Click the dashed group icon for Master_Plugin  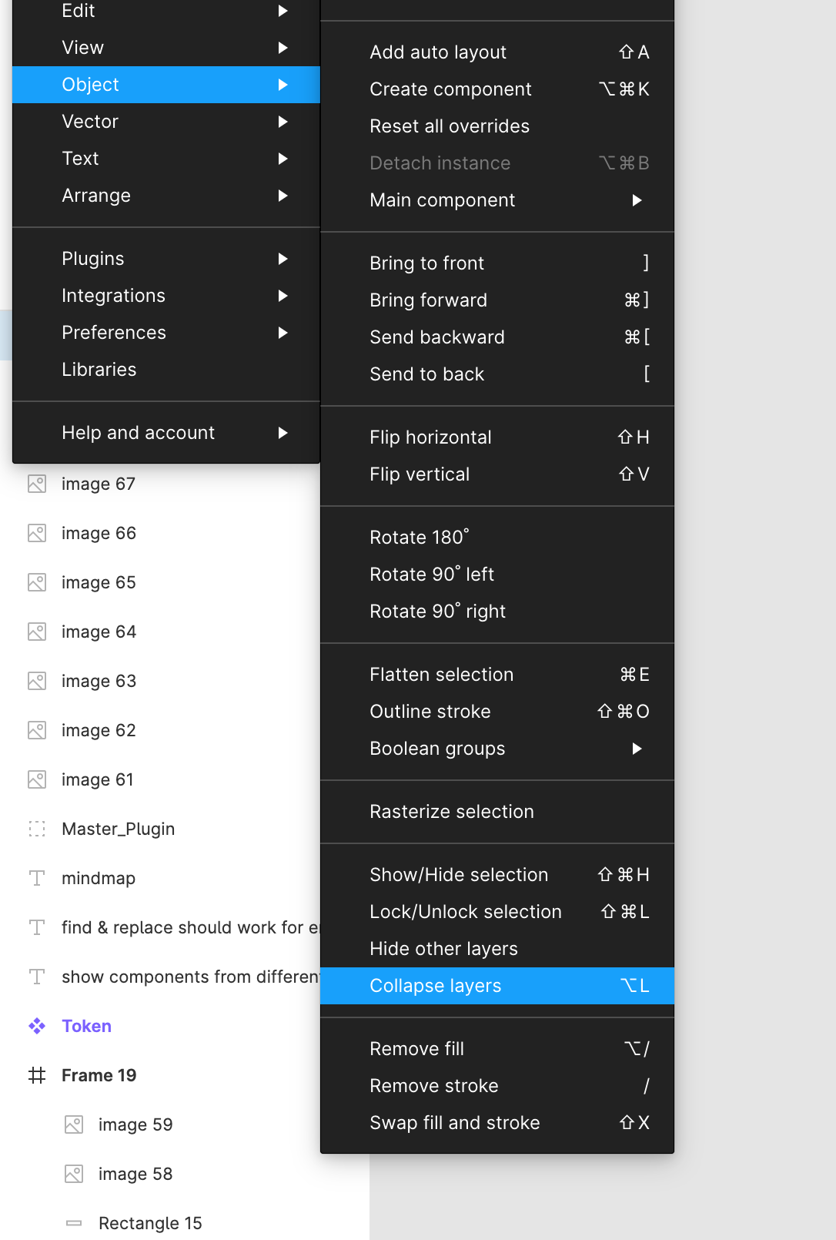coord(37,829)
